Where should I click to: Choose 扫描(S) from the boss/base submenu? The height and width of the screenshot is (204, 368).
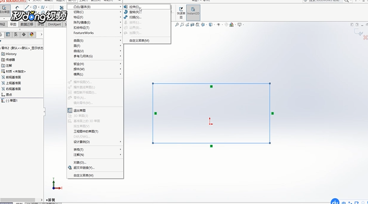(147, 17)
